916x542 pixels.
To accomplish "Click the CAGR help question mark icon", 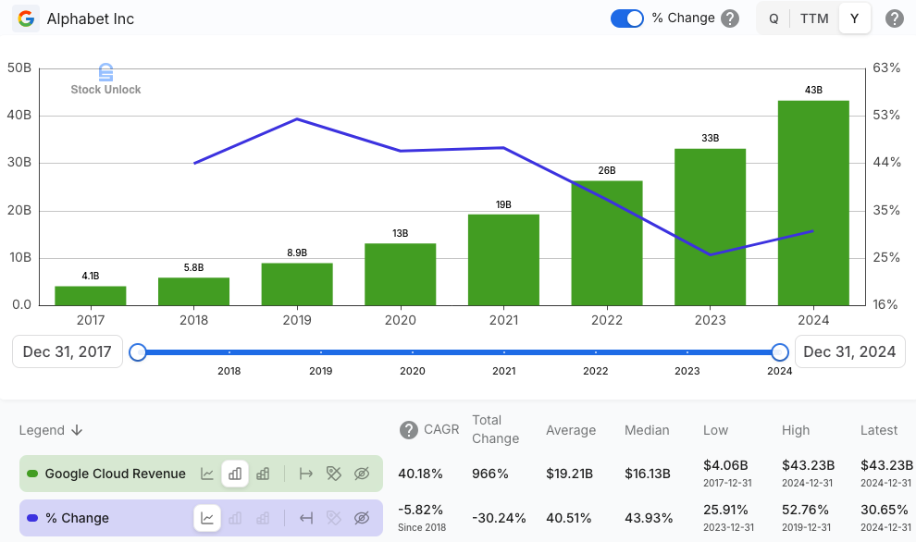I will [x=408, y=430].
